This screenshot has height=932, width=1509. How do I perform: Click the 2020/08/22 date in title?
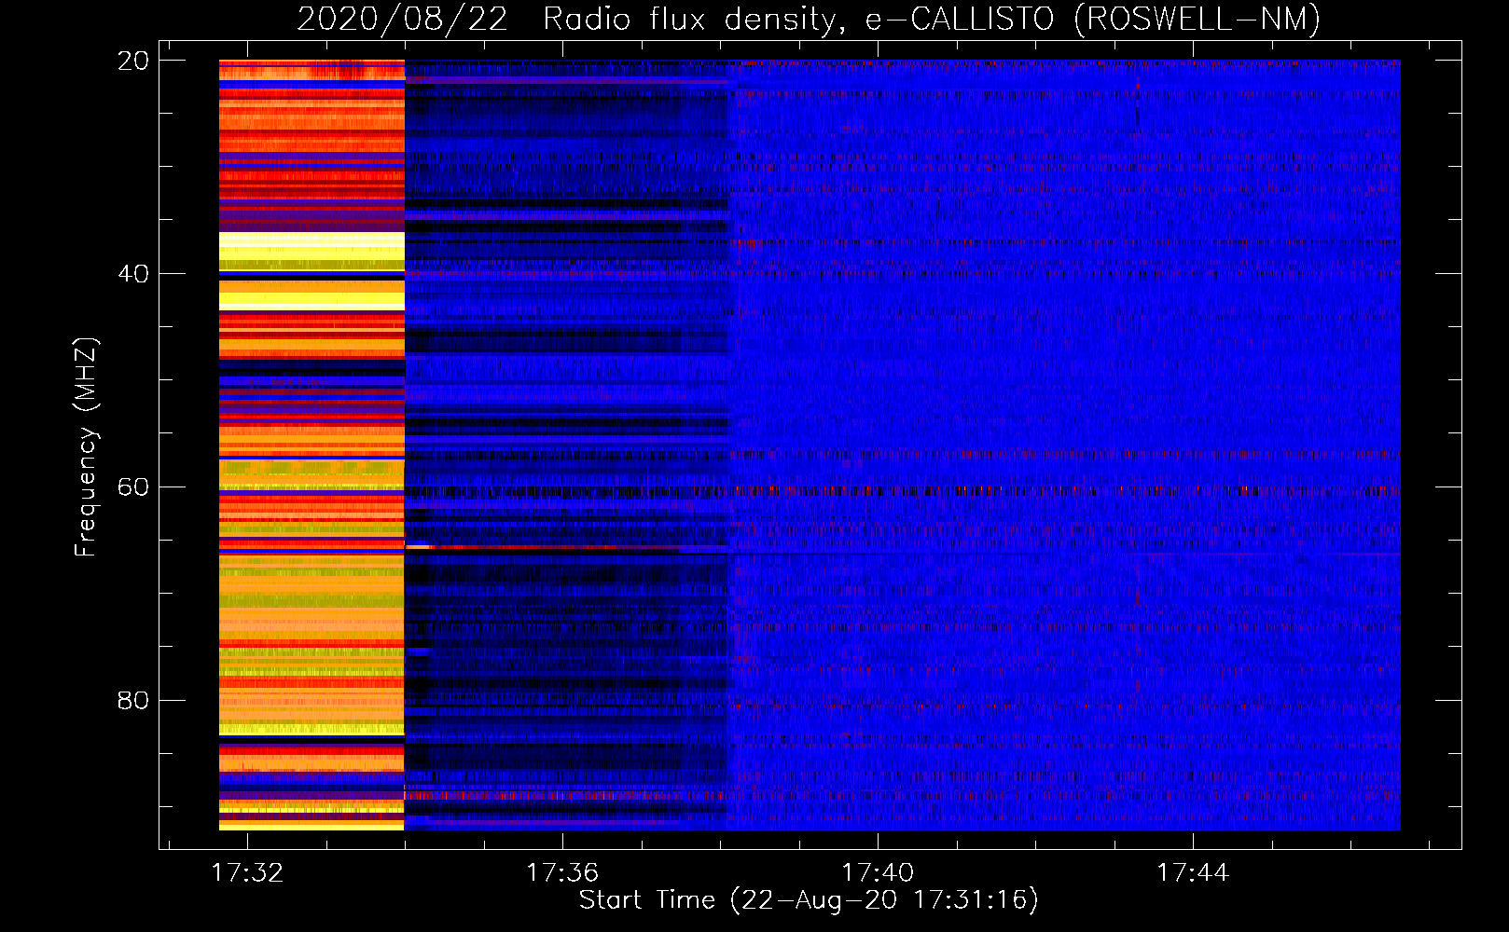pyautogui.click(x=403, y=19)
